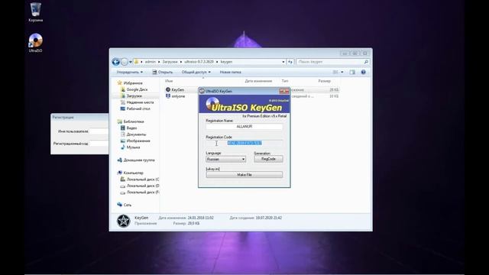Click the change view icon in the toolbar
489x275 pixels.
click(x=335, y=72)
